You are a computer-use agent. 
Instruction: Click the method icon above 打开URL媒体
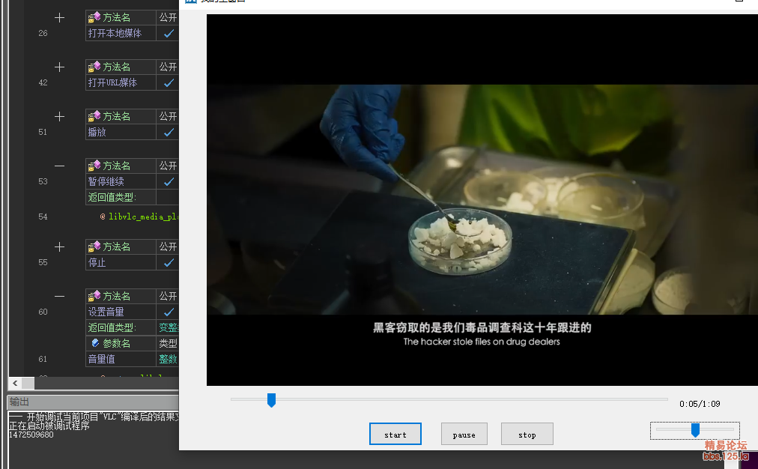[x=94, y=67]
